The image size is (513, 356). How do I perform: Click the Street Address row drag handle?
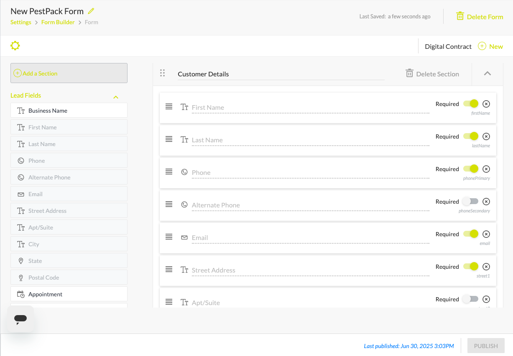tap(169, 270)
